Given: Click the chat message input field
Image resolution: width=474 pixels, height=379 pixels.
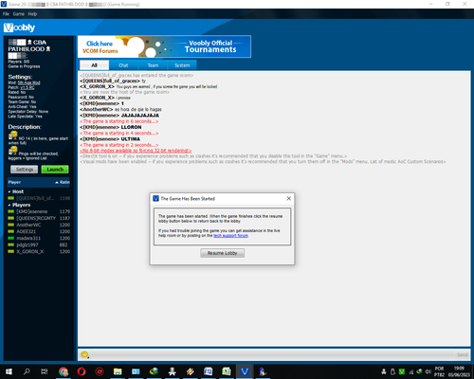Looking at the screenshot, I should [272, 354].
